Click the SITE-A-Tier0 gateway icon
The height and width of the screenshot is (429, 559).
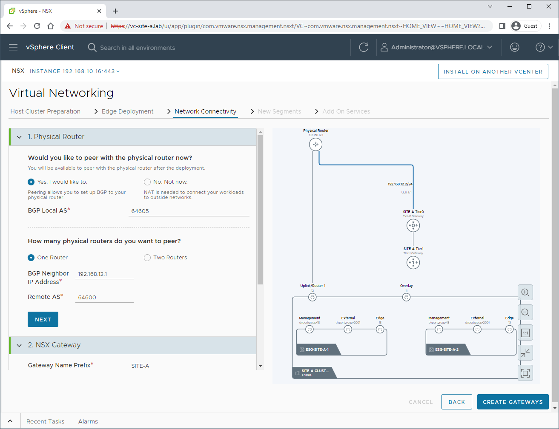(413, 225)
